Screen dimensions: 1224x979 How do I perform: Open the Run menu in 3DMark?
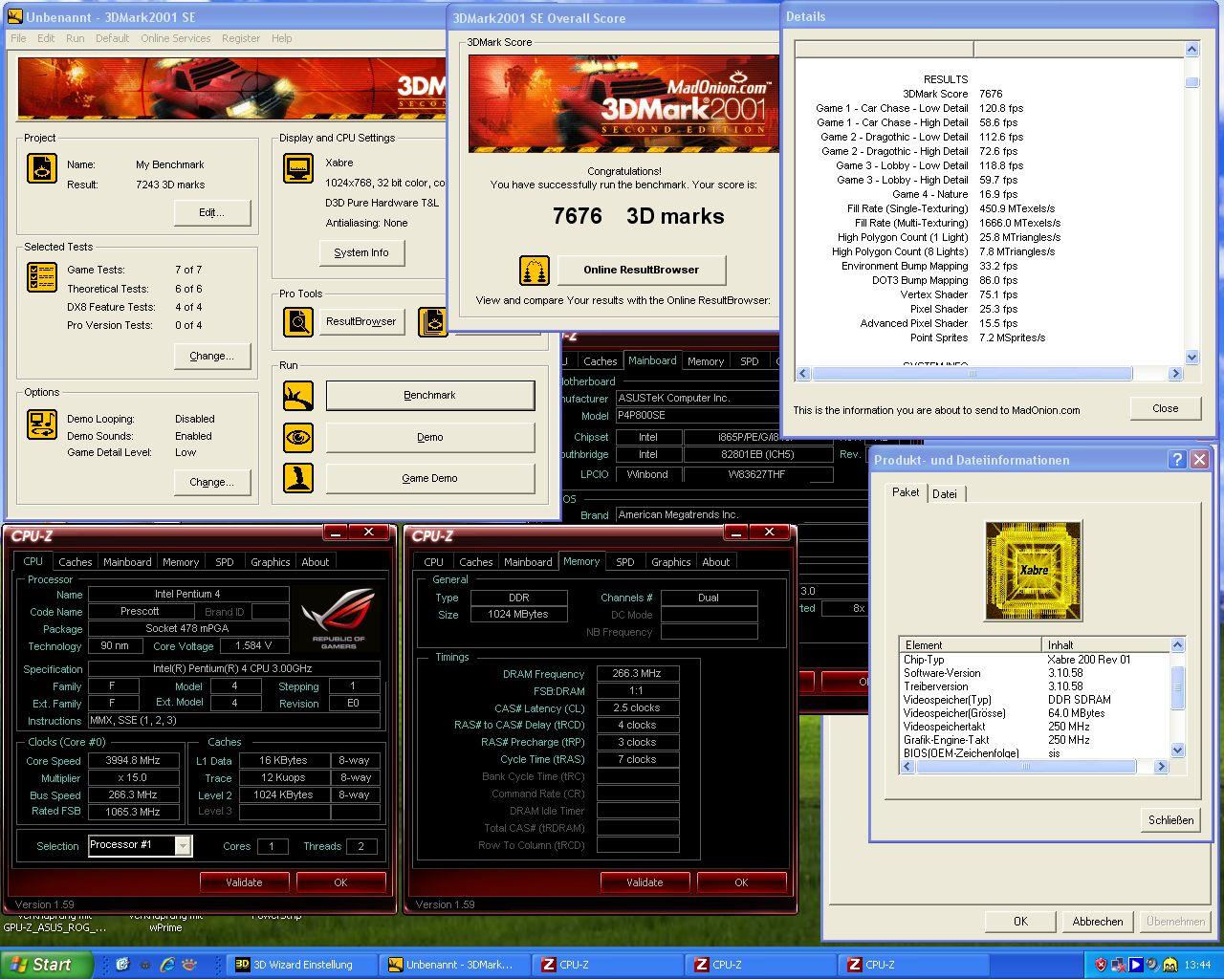75,38
